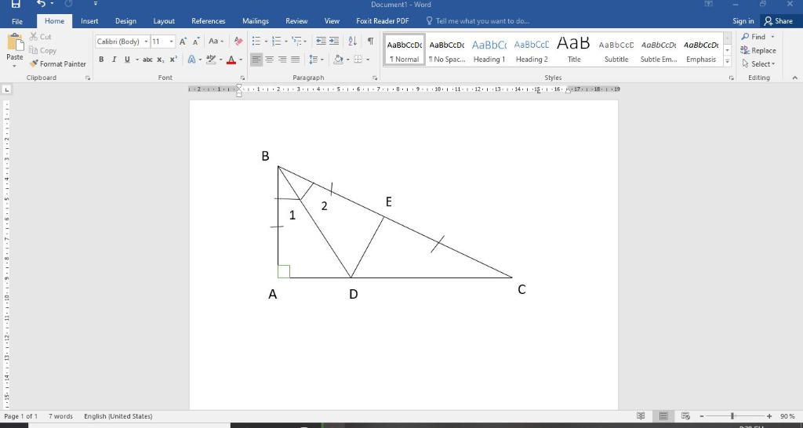This screenshot has height=428, width=803.
Task: Click the Text Highlight Color button
Action: [x=210, y=60]
